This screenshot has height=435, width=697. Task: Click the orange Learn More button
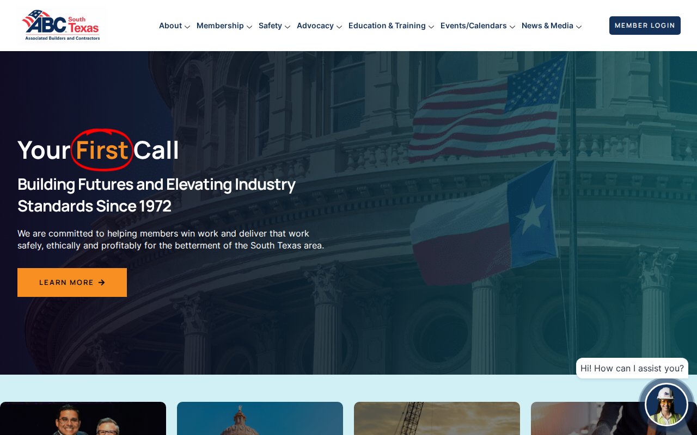click(72, 282)
